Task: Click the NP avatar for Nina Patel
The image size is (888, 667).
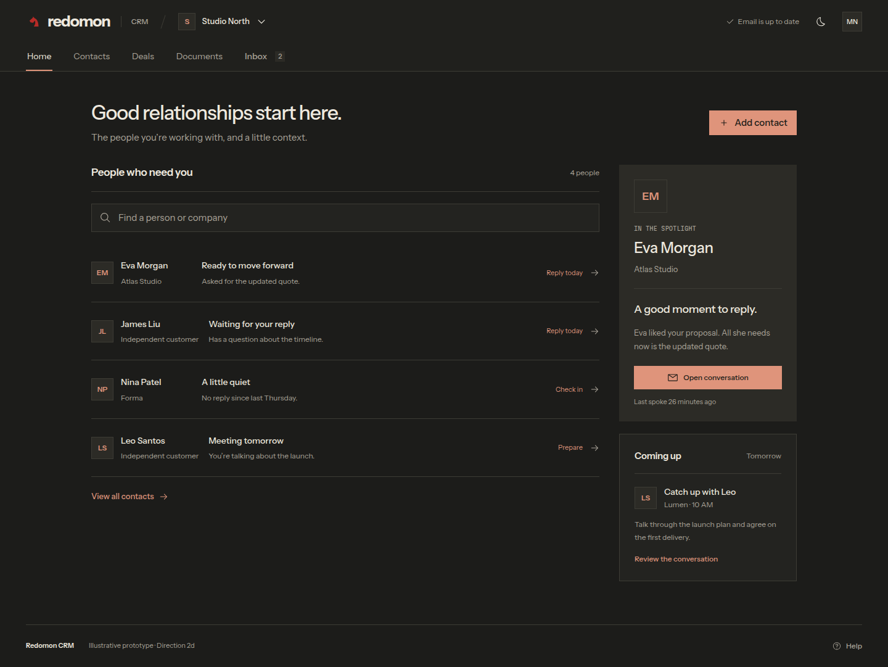Action: 102,389
